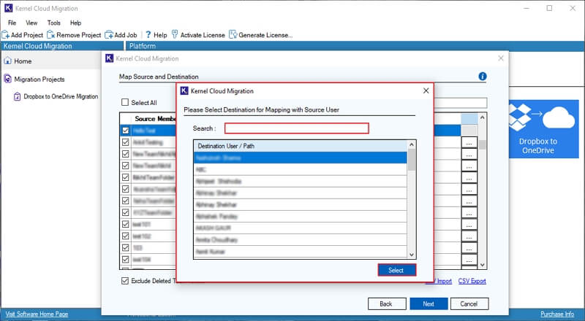Open the View menu
Viewport: 585px width, 321px height.
31,23
